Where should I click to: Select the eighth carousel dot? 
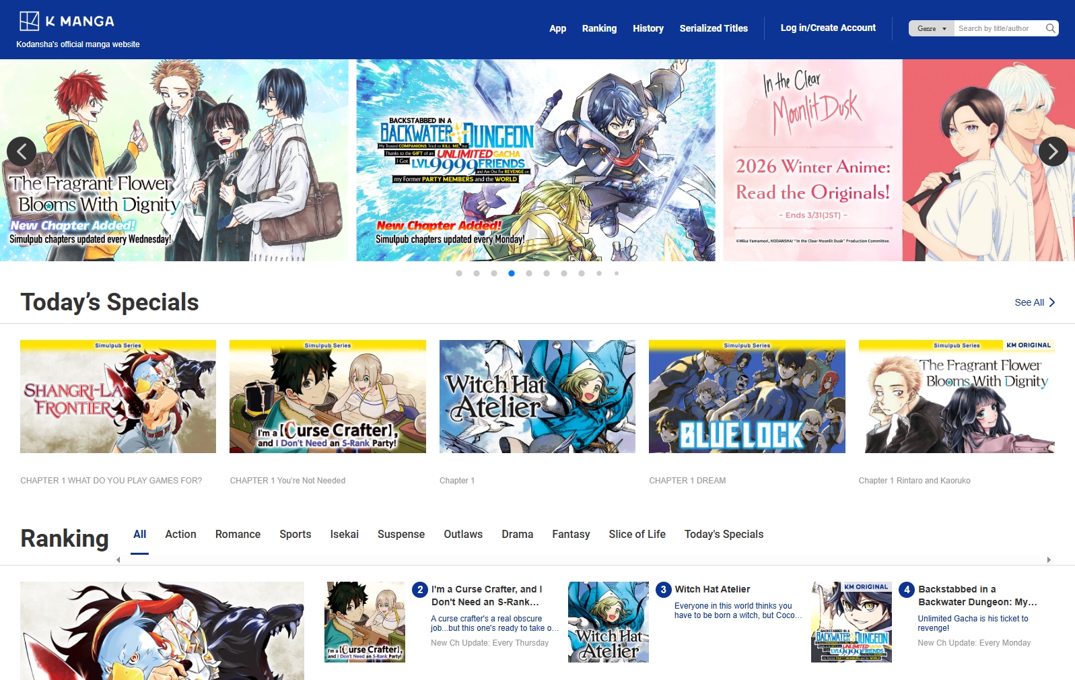click(582, 273)
